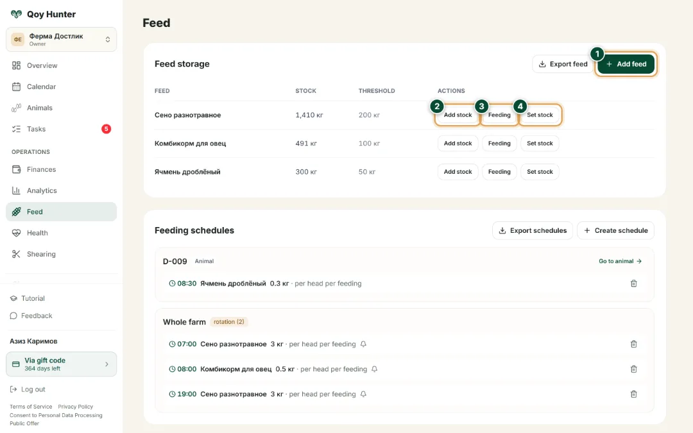Click the Overview grid icon

click(16, 65)
